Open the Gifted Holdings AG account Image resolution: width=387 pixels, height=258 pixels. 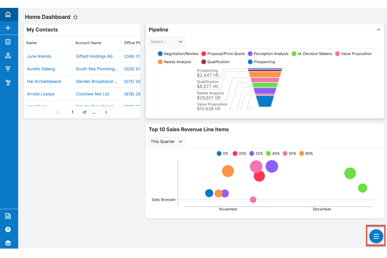tap(94, 56)
